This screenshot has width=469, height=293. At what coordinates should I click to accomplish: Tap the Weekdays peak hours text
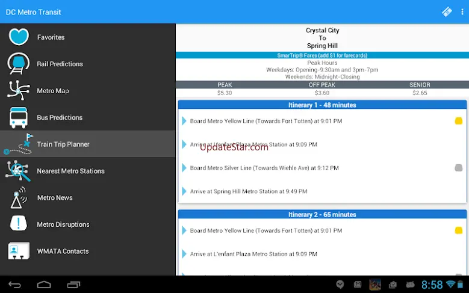(x=322, y=70)
